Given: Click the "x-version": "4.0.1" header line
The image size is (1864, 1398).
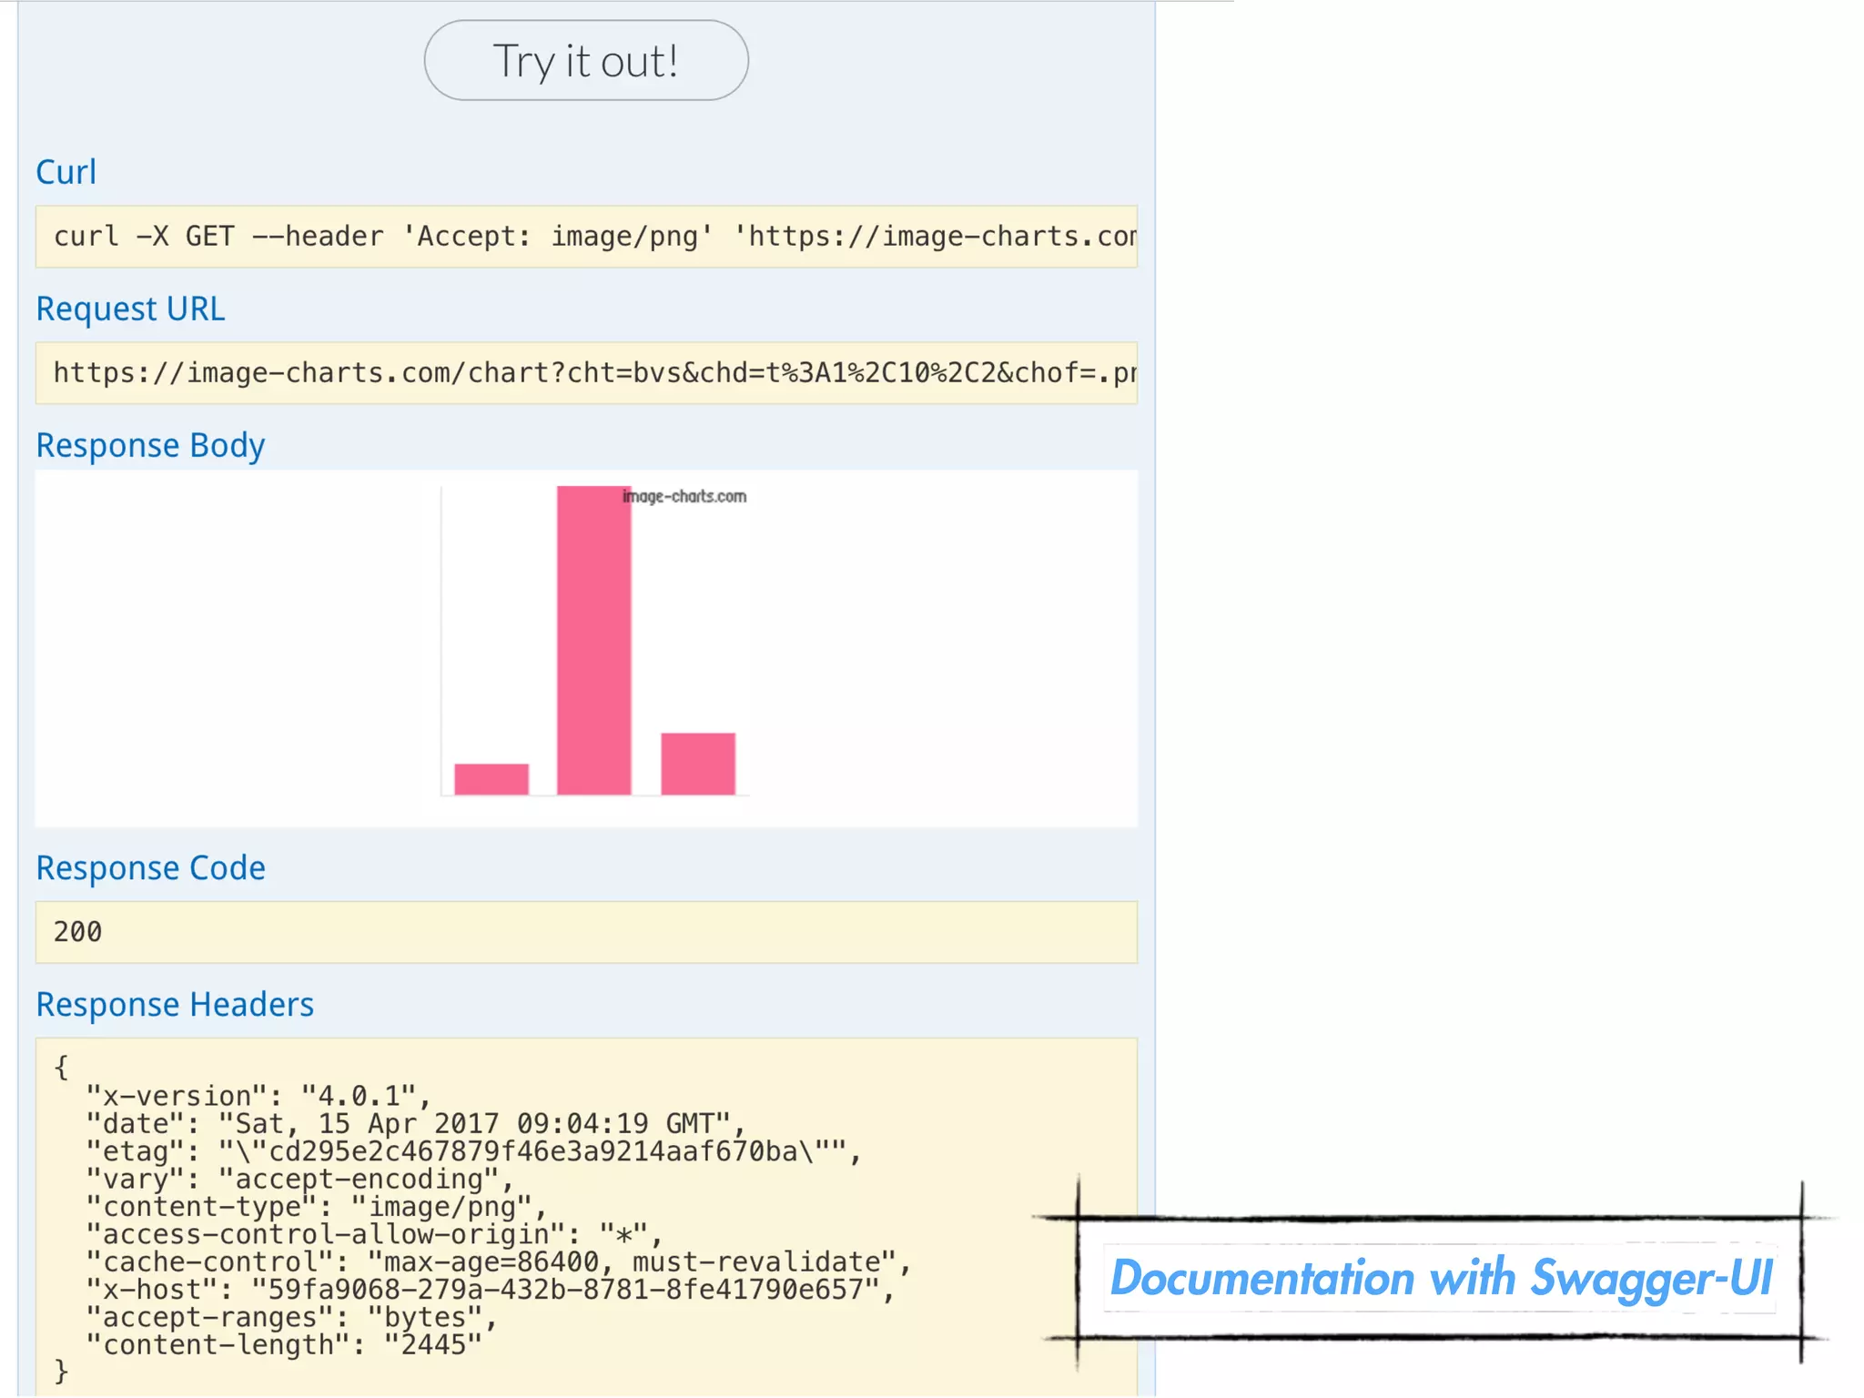Looking at the screenshot, I should pos(258,1096).
